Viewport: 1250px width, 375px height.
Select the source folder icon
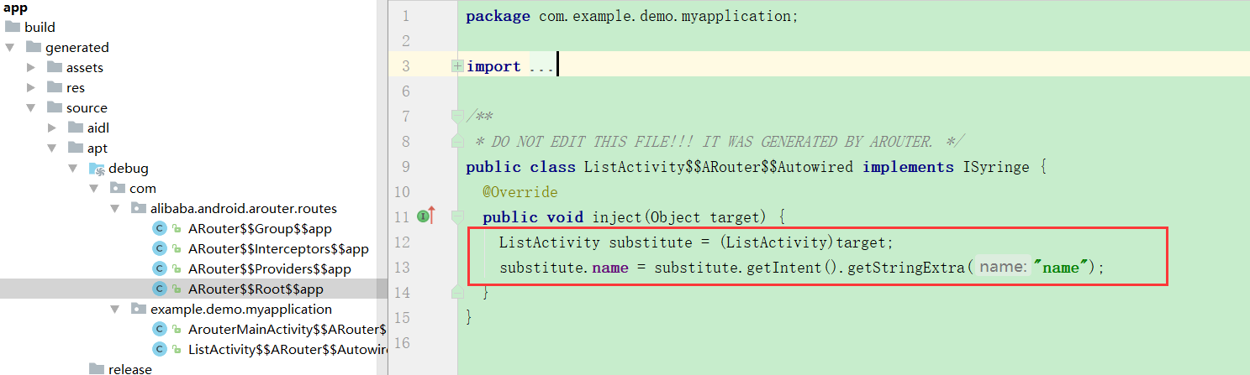[x=55, y=107]
